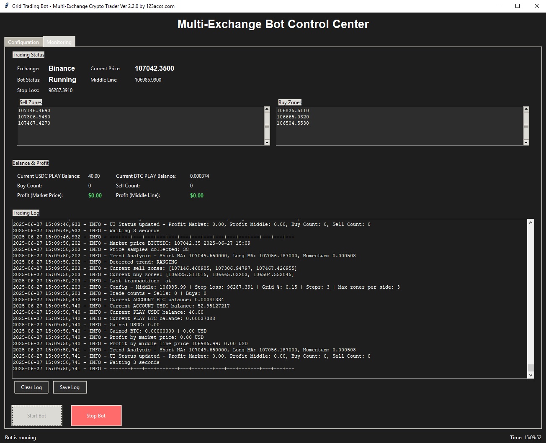Click the current price 107042.3500
This screenshot has width=546, height=443.
pyautogui.click(x=155, y=68)
